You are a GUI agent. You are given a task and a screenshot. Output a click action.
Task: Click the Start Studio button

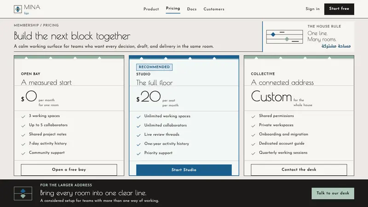click(184, 170)
